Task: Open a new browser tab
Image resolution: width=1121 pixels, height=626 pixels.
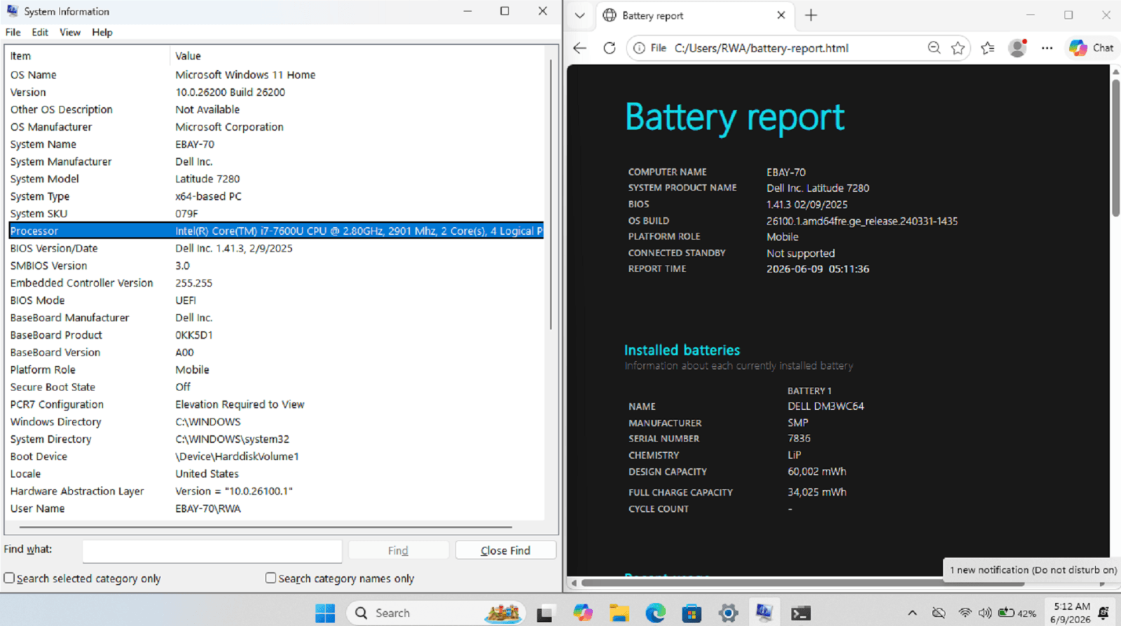Action: pos(811,15)
